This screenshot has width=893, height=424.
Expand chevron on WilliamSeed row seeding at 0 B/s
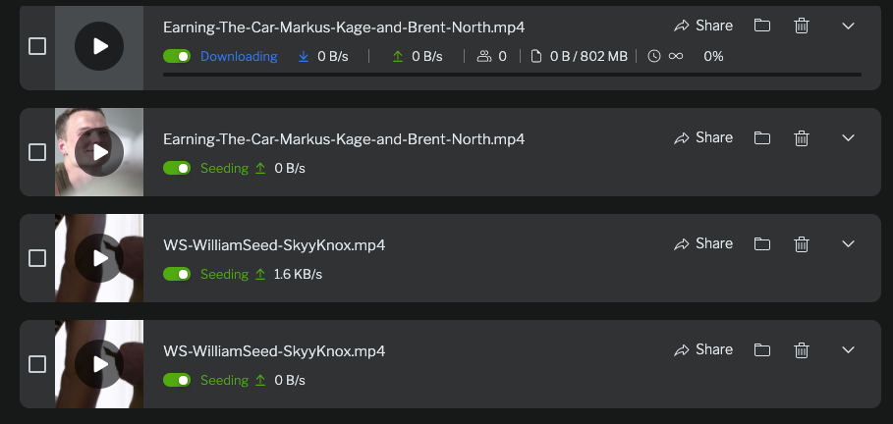(849, 349)
